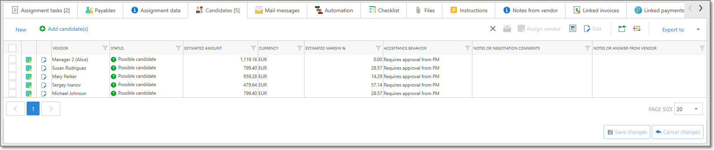Go to page 1 in pagination
The image size is (714, 150).
point(33,109)
